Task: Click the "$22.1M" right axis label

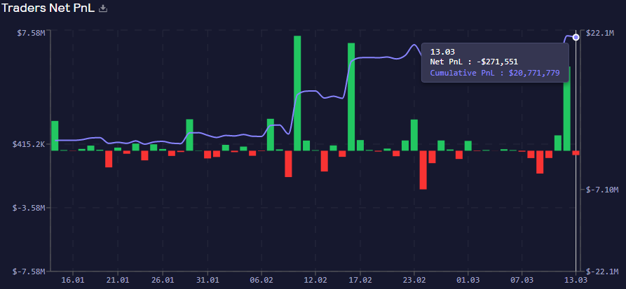Action: click(600, 33)
